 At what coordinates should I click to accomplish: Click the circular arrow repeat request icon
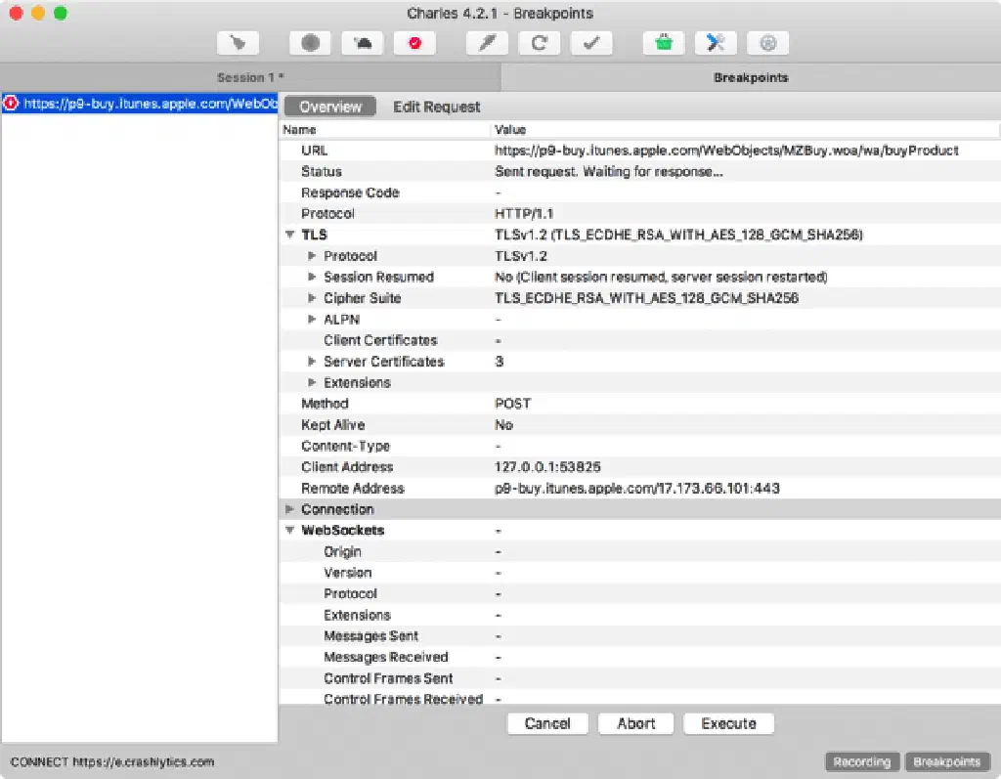(x=539, y=43)
